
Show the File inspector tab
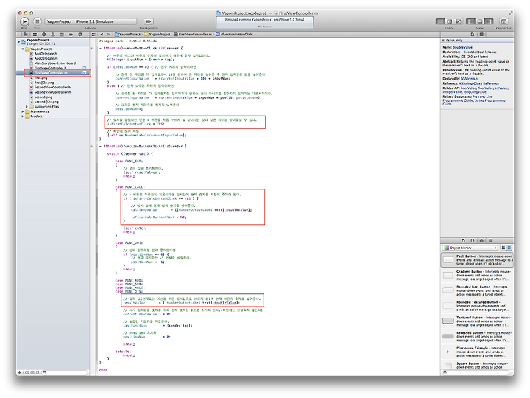pyautogui.click(x=473, y=34)
